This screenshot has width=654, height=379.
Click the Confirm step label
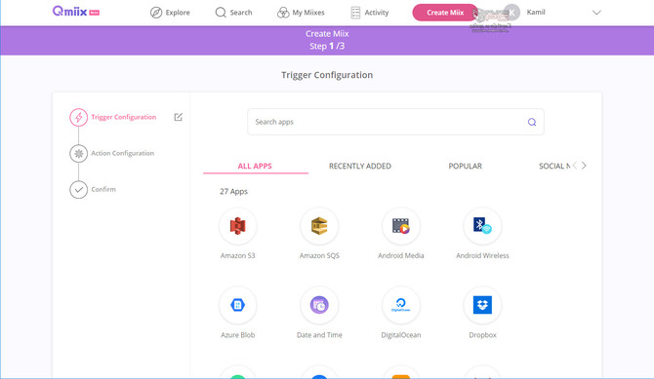(x=103, y=189)
